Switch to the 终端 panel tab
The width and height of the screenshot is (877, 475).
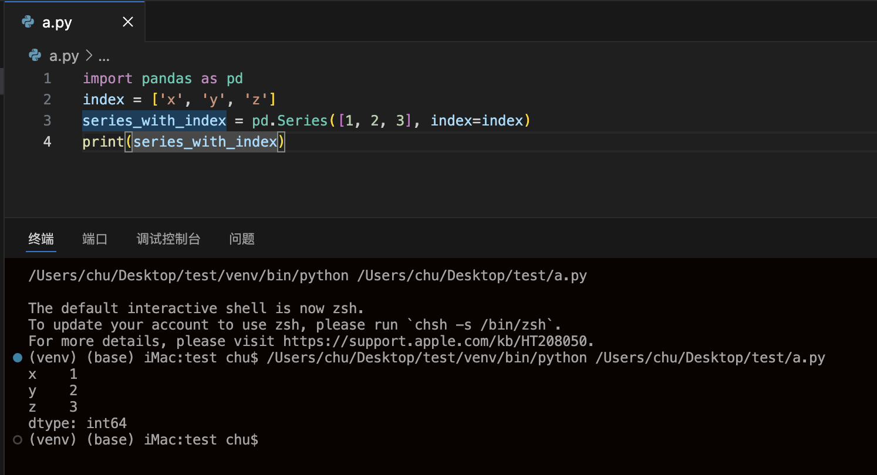[x=41, y=239]
